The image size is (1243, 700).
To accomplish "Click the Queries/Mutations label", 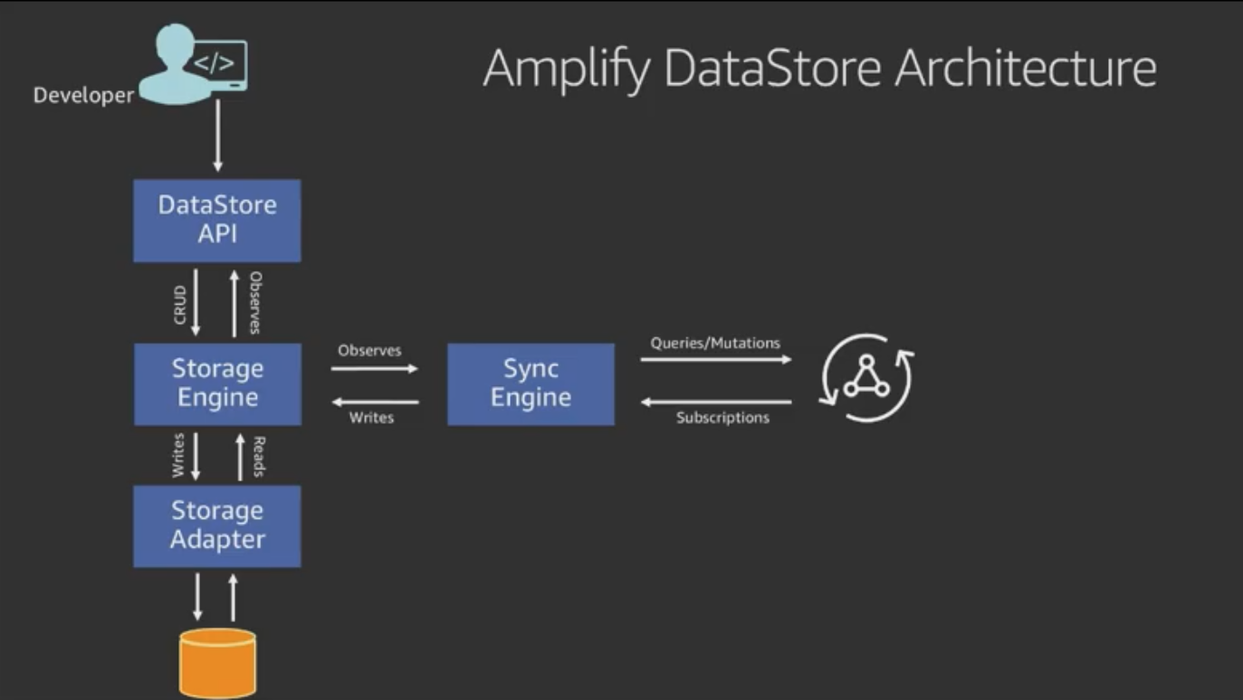I will coord(715,343).
